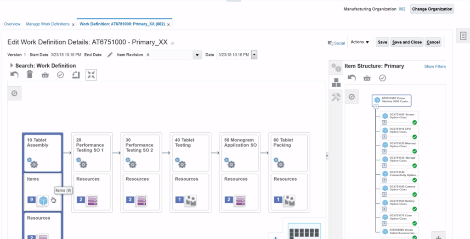This screenshot has height=239, width=470.
Task: Click the items cube icon under 10 Tablet Assembly
Action: pyautogui.click(x=43, y=200)
